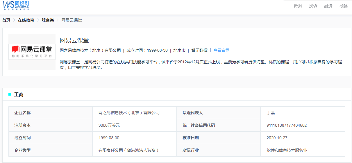
Task: Click the cyan square beside 工商
Action: tap(10, 94)
